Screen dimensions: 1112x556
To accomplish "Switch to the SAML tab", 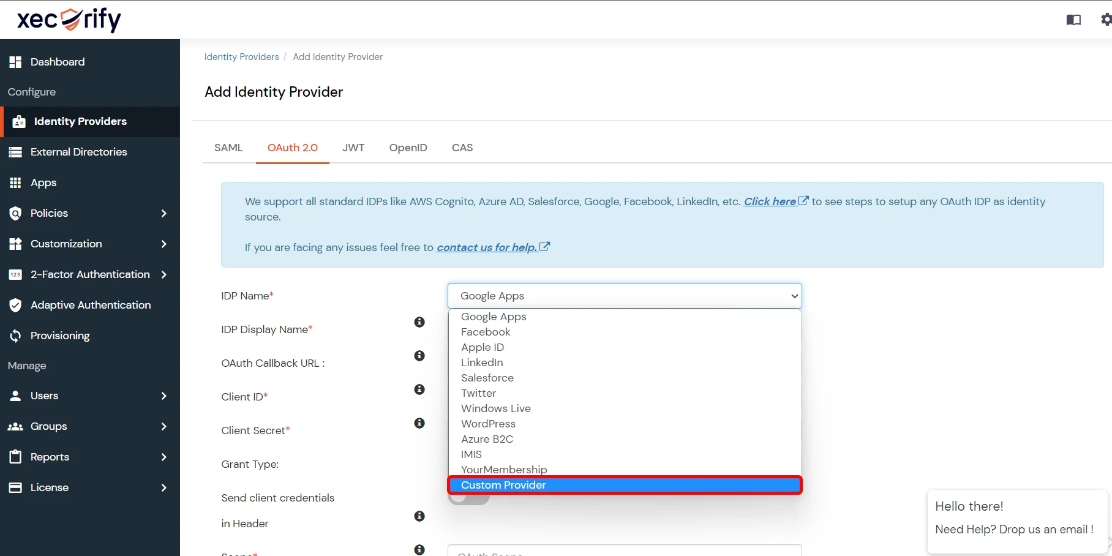I will (228, 148).
